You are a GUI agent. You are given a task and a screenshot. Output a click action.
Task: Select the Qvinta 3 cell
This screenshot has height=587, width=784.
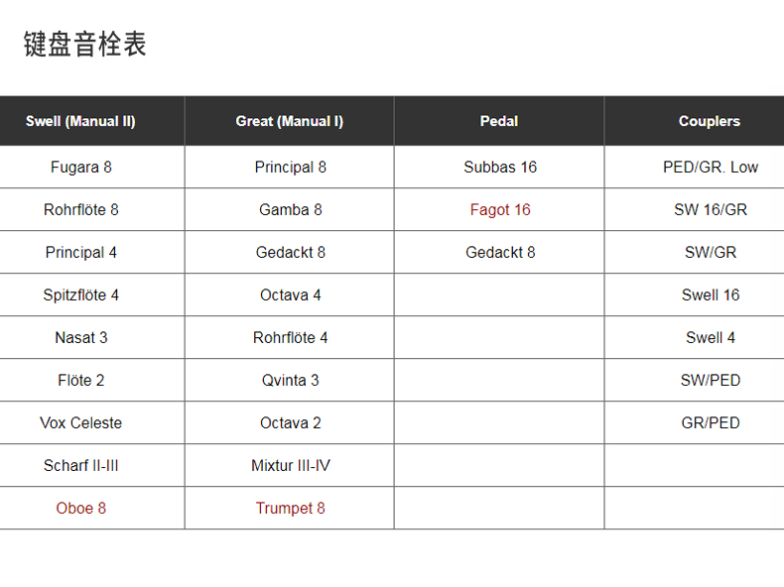pos(291,380)
